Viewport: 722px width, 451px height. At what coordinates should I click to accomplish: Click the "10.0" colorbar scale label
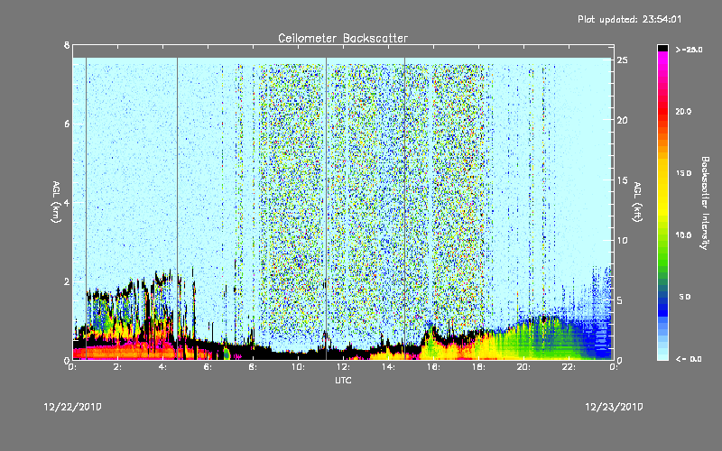[683, 235]
